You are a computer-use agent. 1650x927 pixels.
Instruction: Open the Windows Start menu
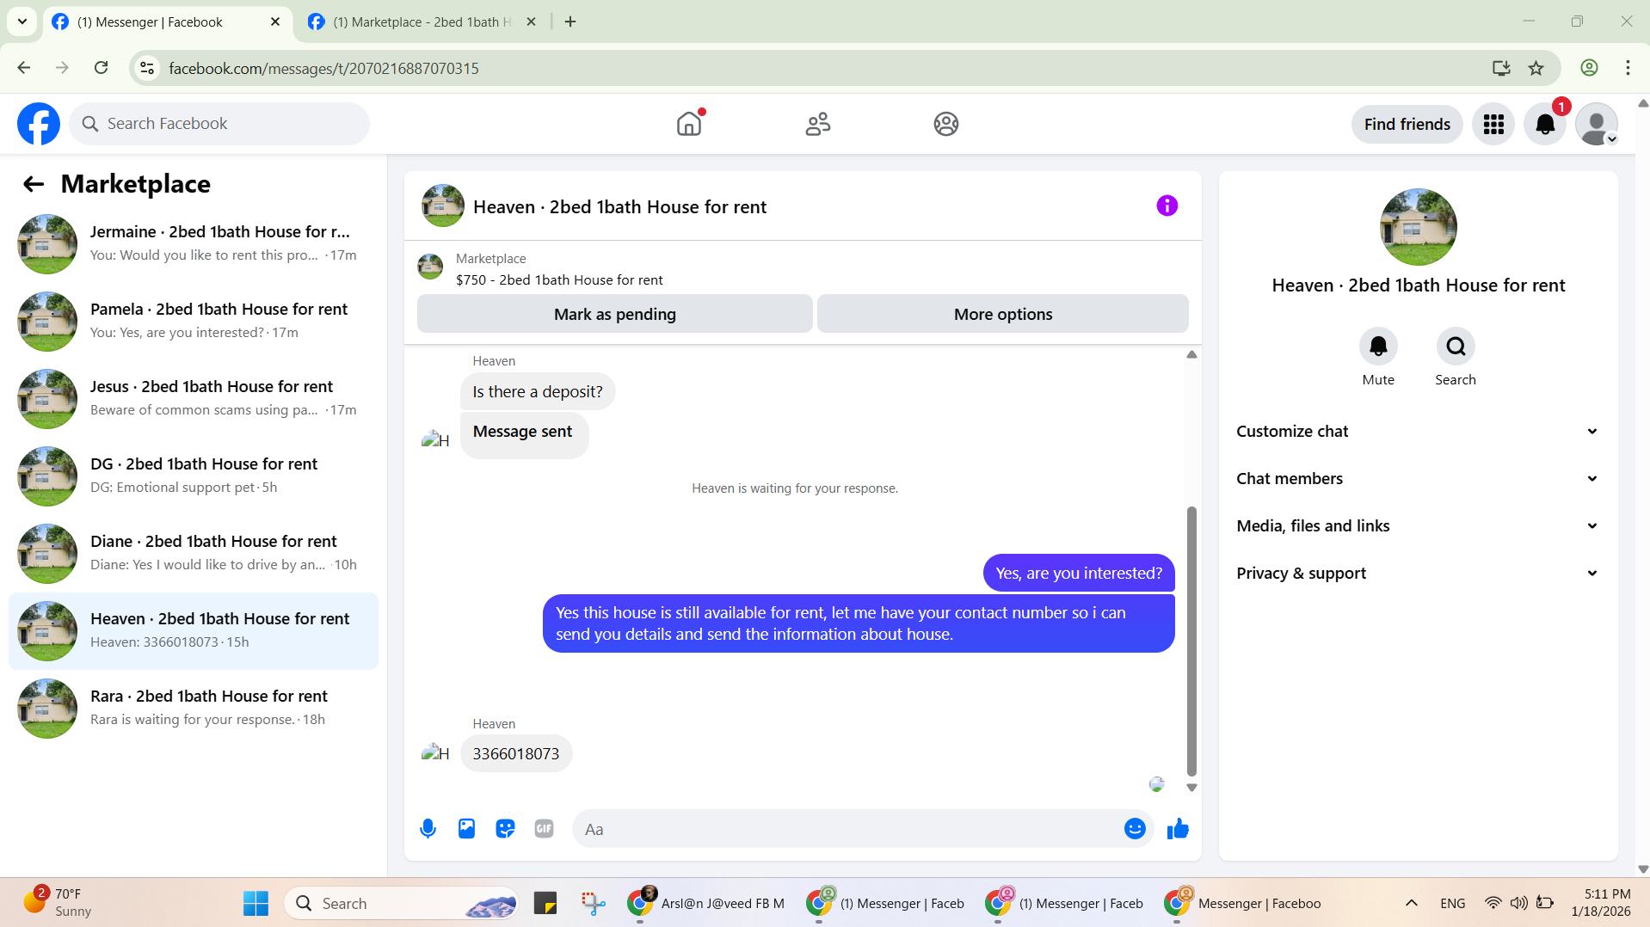[256, 903]
